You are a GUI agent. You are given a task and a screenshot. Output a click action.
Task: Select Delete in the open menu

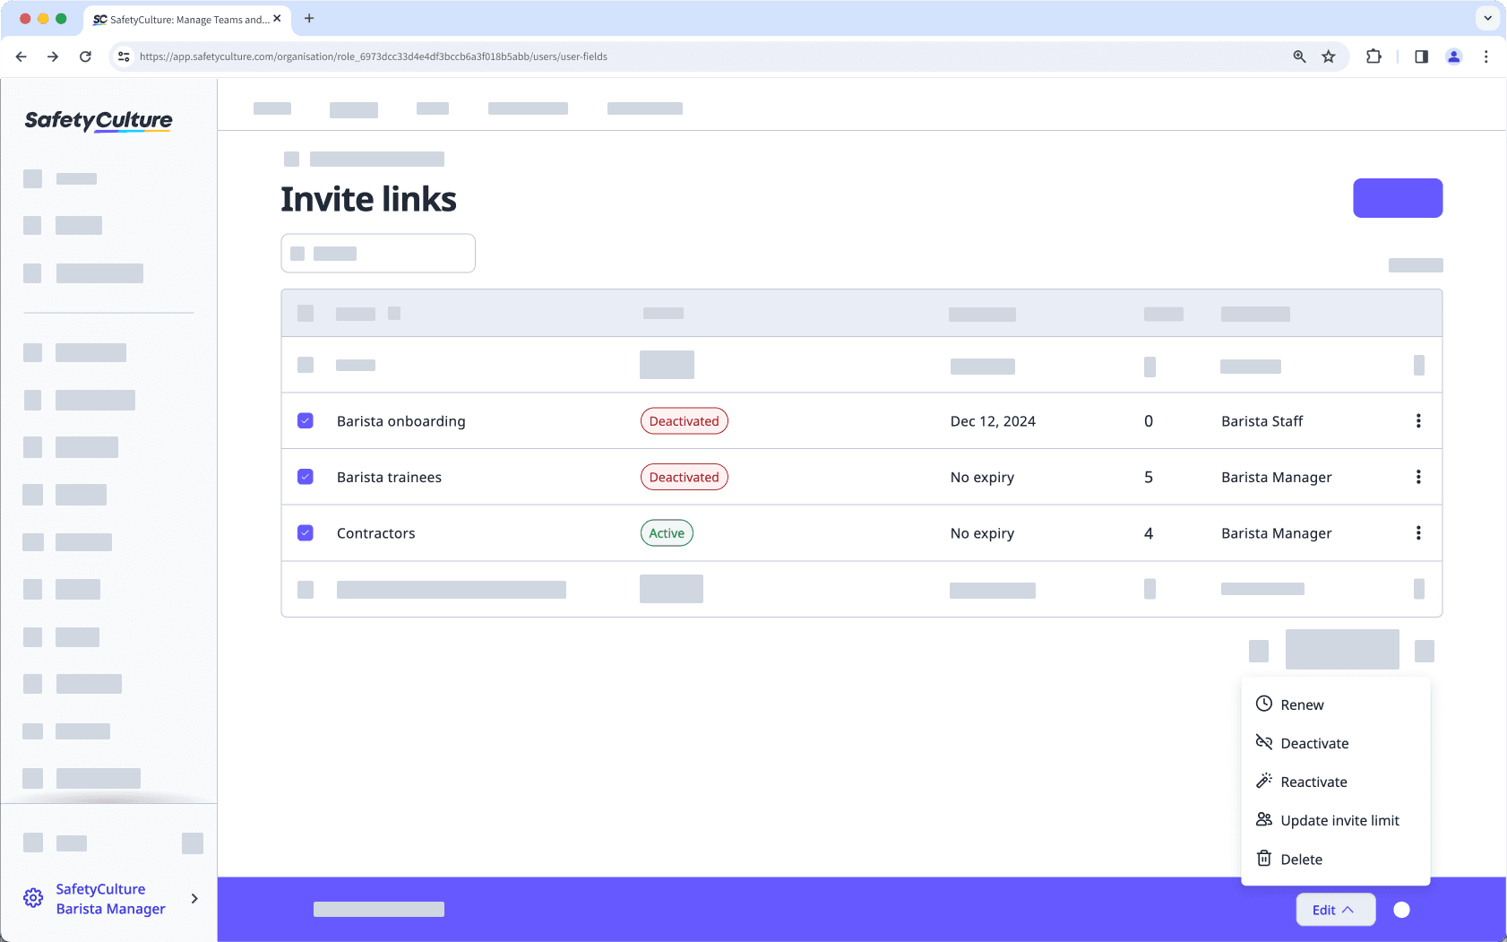point(1300,858)
